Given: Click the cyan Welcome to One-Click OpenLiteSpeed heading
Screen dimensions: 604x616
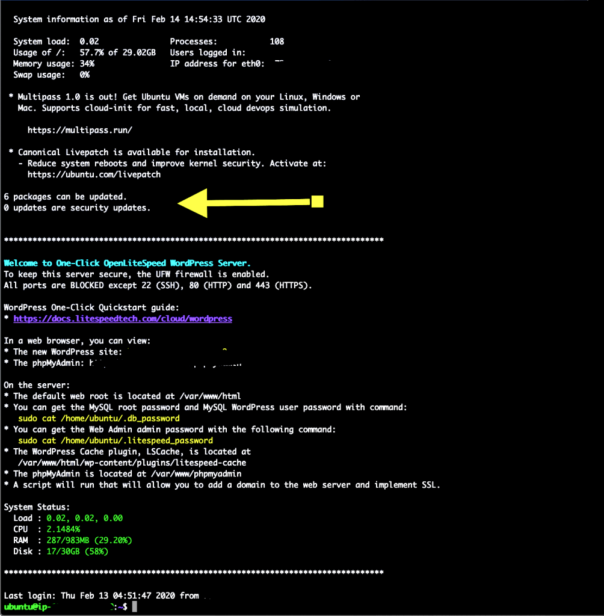Looking at the screenshot, I should 127,263.
